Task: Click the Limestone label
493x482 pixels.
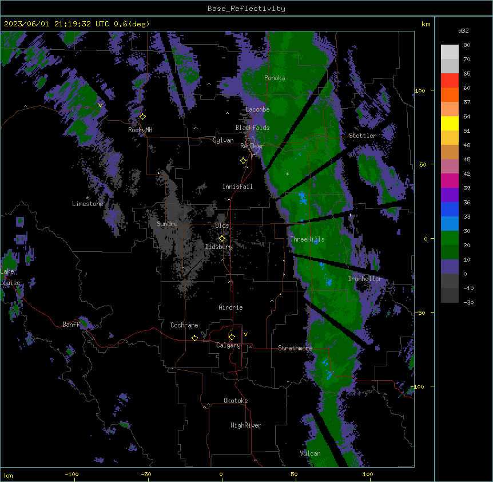Action: [88, 204]
